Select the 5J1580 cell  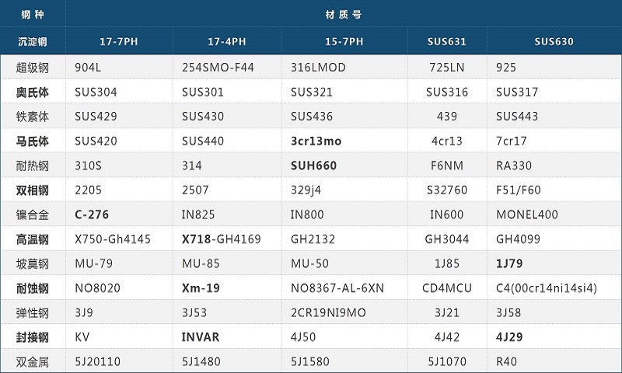312,361
